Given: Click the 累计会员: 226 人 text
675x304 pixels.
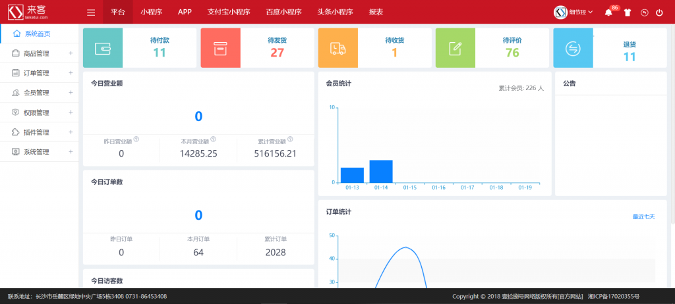Looking at the screenshot, I should pyautogui.click(x=521, y=88).
